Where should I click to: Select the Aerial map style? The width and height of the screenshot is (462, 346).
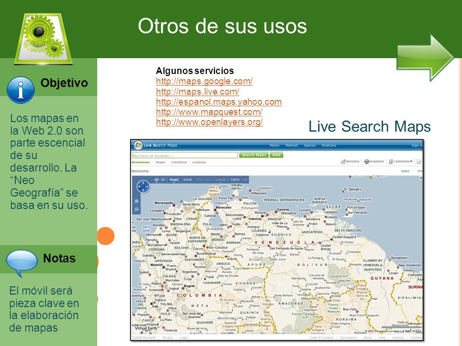pyautogui.click(x=187, y=179)
